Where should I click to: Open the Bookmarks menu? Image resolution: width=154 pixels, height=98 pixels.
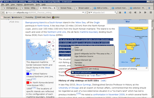(x=29, y=5)
